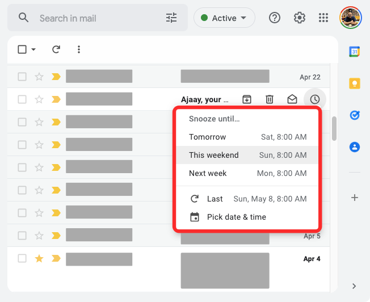Image resolution: width=370 pixels, height=302 pixels.
Task: Expand the Active status dropdown
Action: coord(224,18)
